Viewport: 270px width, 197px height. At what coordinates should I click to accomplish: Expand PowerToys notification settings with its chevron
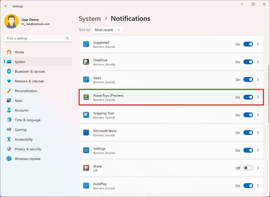pos(258,97)
